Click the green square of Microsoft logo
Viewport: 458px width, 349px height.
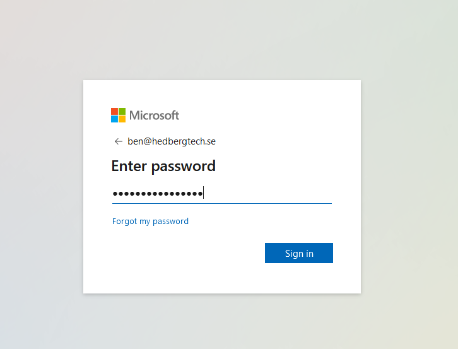[x=122, y=111]
